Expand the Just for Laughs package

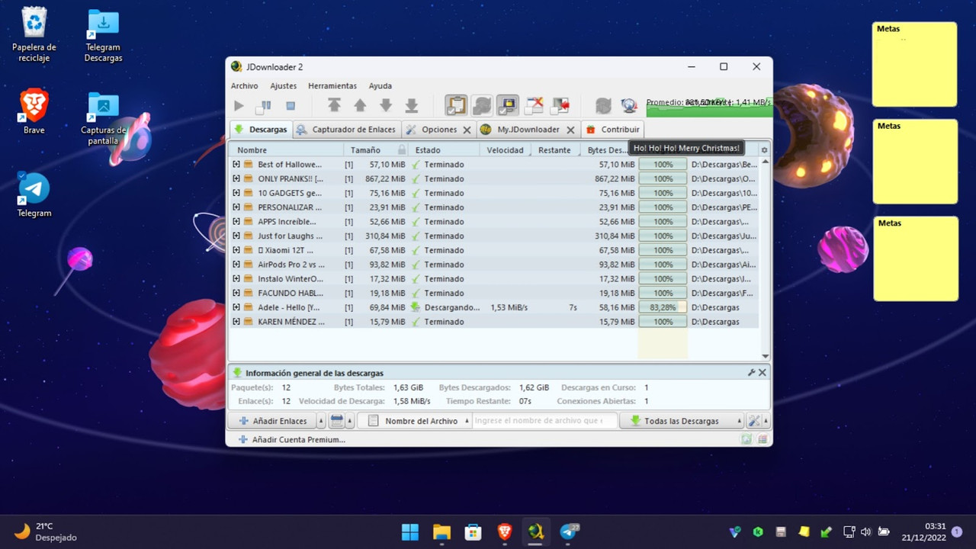click(236, 236)
